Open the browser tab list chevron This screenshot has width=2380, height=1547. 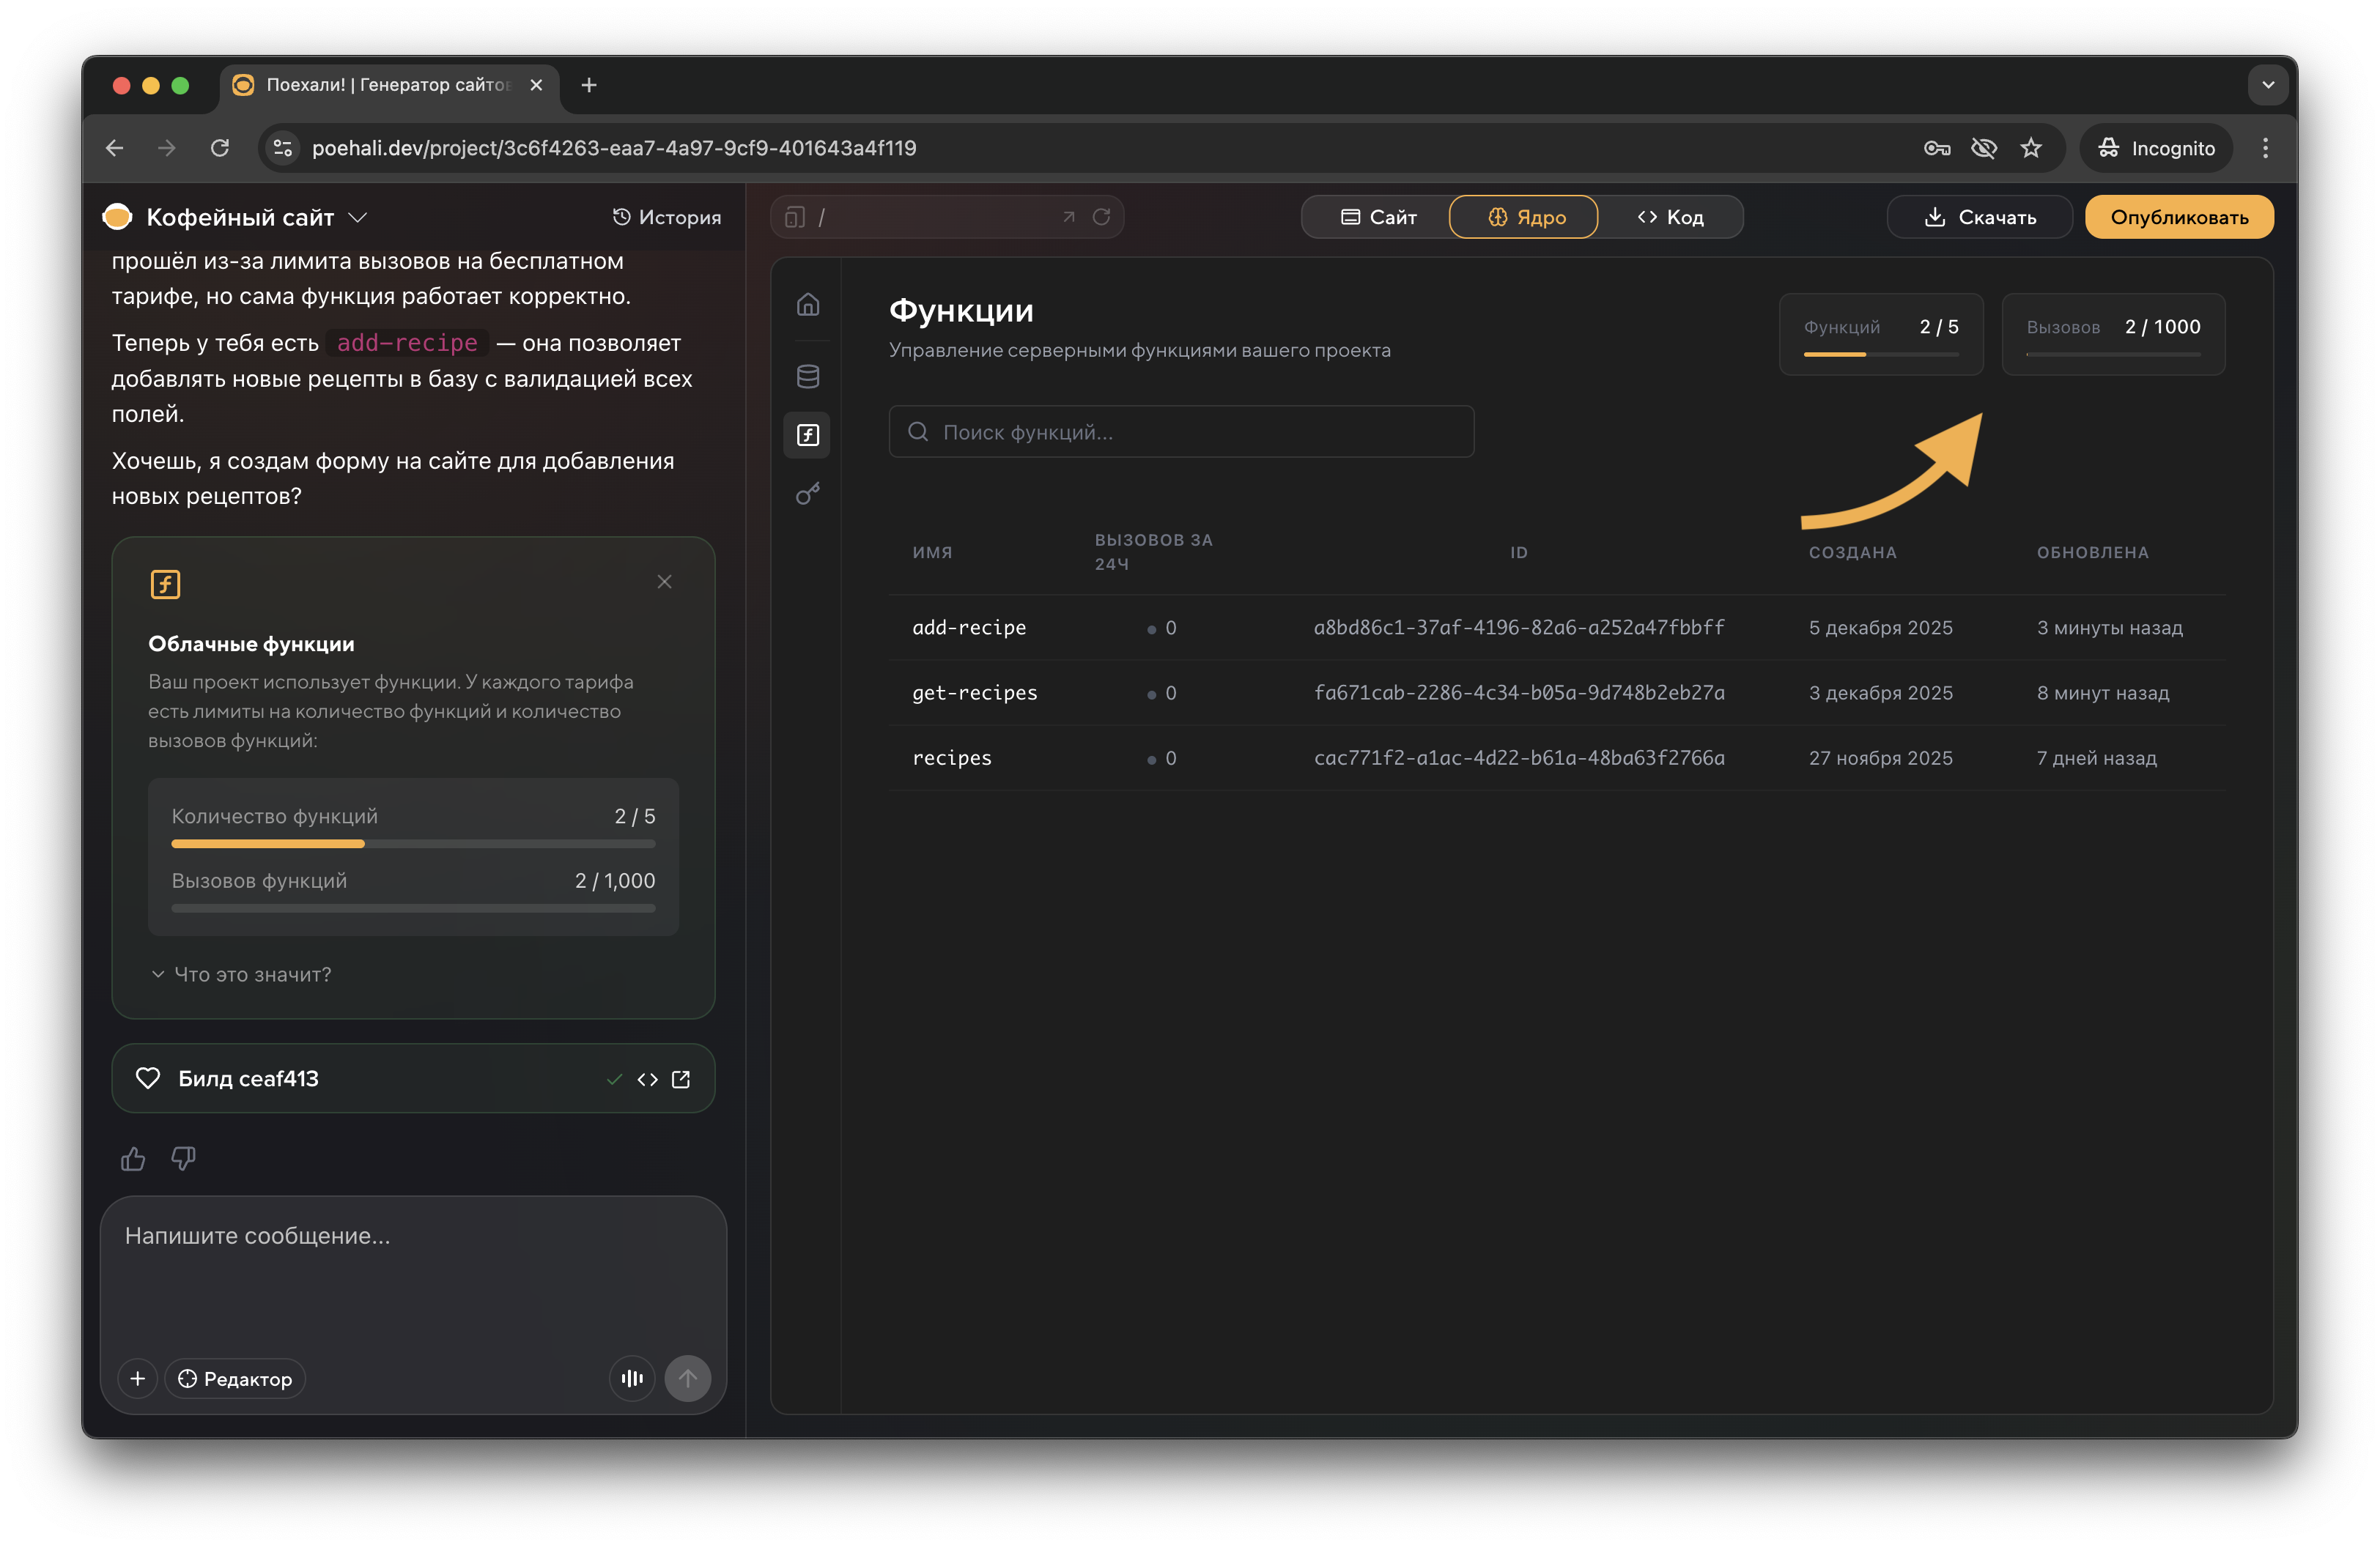point(2267,85)
